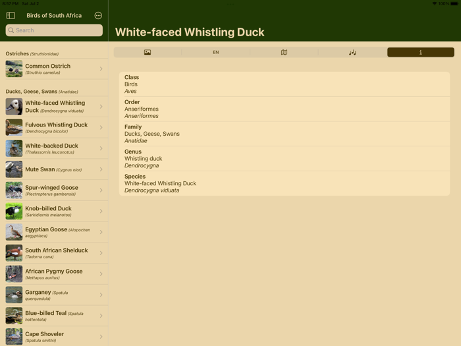Open Cape Shoveler entry
461x346 pixels.
pyautogui.click(x=54, y=336)
